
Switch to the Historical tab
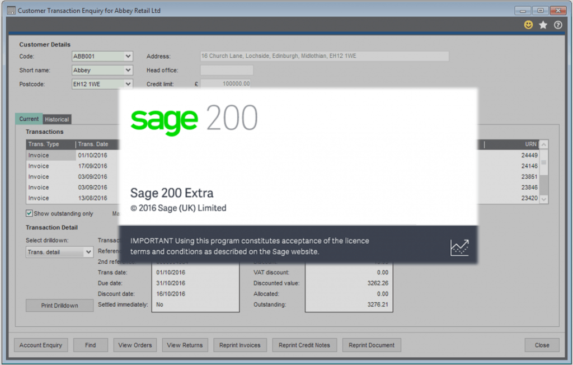(57, 119)
